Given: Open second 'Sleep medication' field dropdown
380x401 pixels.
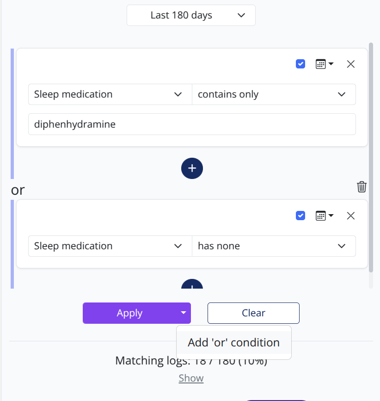Looking at the screenshot, I should click(110, 246).
